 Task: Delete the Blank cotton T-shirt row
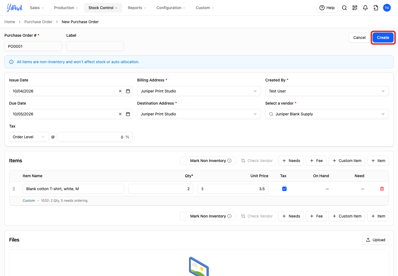382,189
